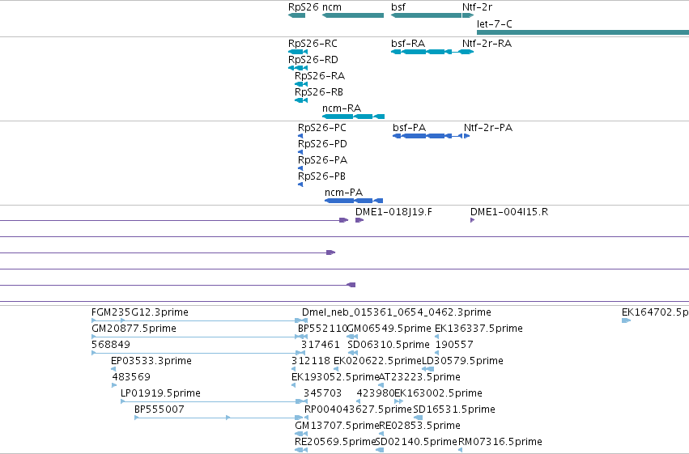The height and width of the screenshot is (454, 689).
Task: Select the LD30579.5prime EST label
Action: pos(462,361)
